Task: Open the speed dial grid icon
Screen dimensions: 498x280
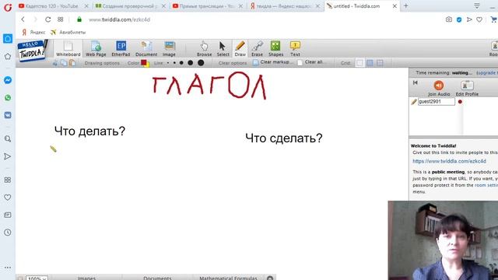Action: [61, 19]
